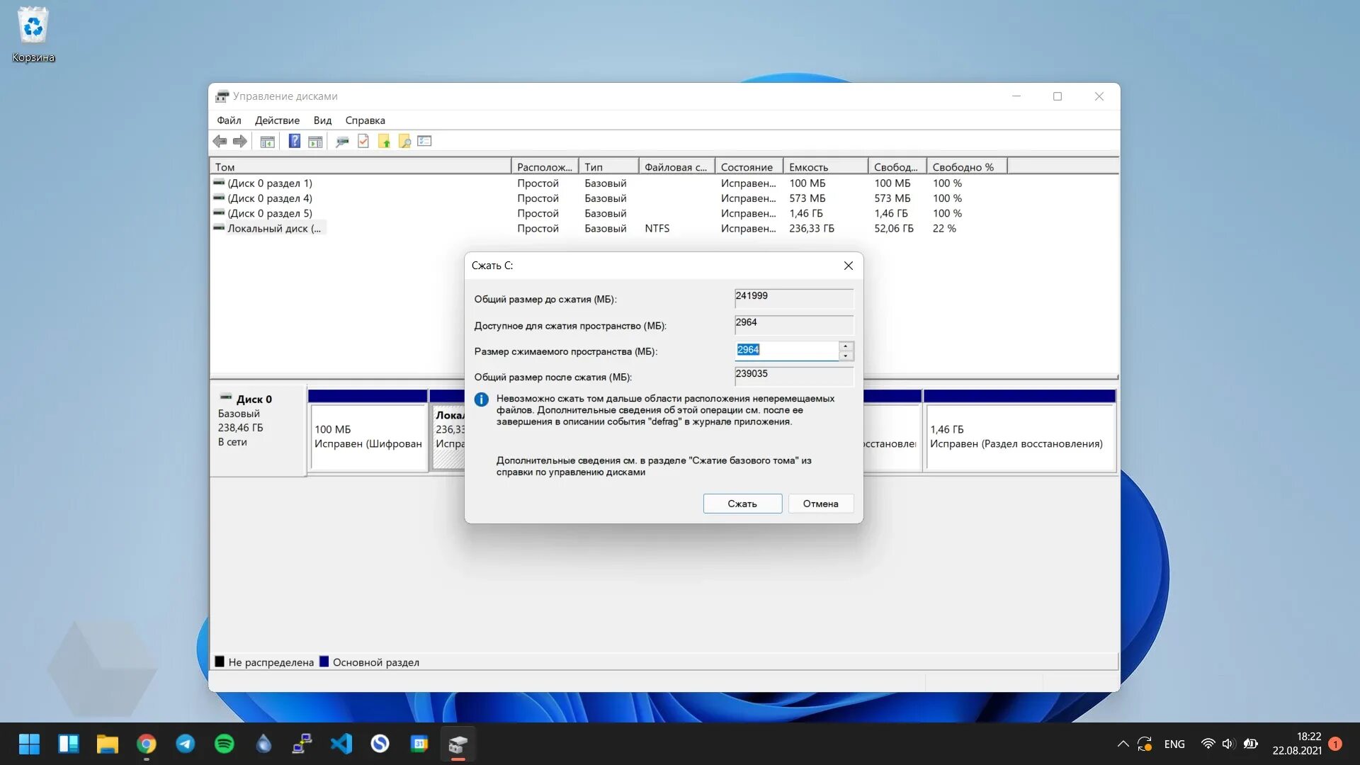This screenshot has height=765, width=1360.
Task: Click the total size after shrink field 239035
Action: click(x=793, y=375)
